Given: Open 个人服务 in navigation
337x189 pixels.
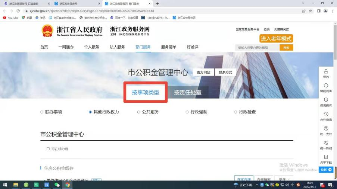Looking at the screenshot, I should click(x=91, y=47).
